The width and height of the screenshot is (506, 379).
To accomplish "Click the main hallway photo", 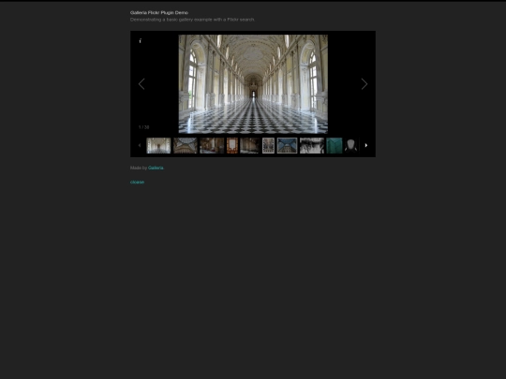I will coord(253,84).
